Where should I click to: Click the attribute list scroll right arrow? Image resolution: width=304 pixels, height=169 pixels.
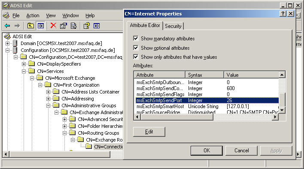point(275,117)
